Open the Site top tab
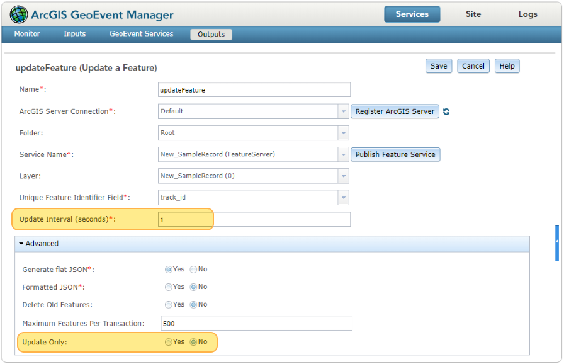The width and height of the screenshot is (564, 364). 473,14
